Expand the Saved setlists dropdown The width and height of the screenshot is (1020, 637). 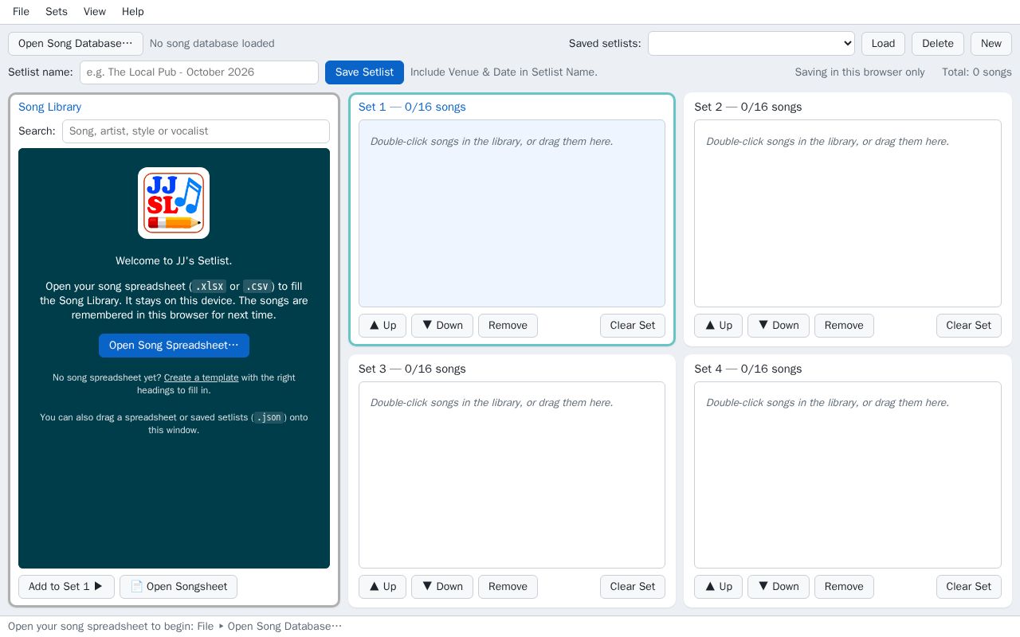click(751, 44)
